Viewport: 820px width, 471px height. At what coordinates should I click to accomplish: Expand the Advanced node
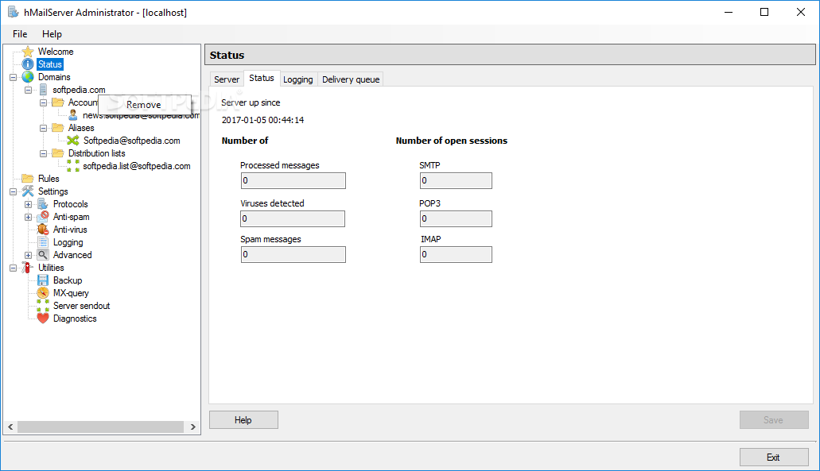tap(29, 255)
